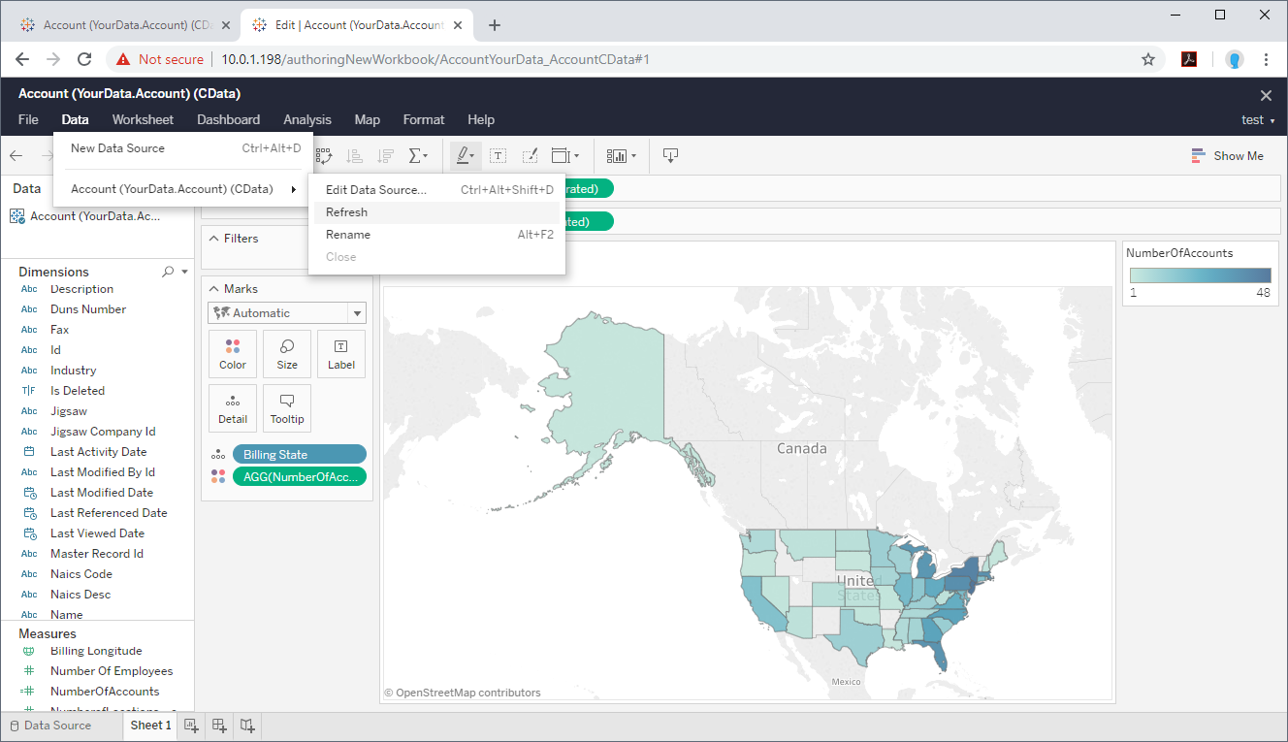Click the Color button on the Marks card
Screen dimensions: 1288x742
pyautogui.click(x=232, y=353)
